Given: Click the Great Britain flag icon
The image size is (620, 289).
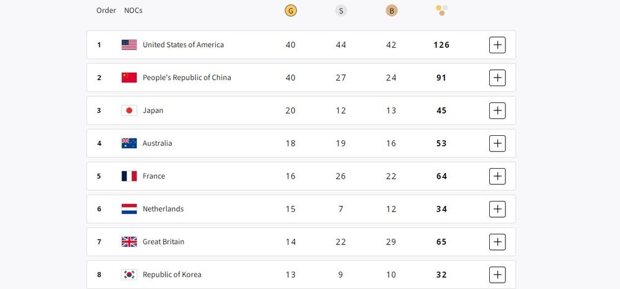Looking at the screenshot, I should click(129, 242).
